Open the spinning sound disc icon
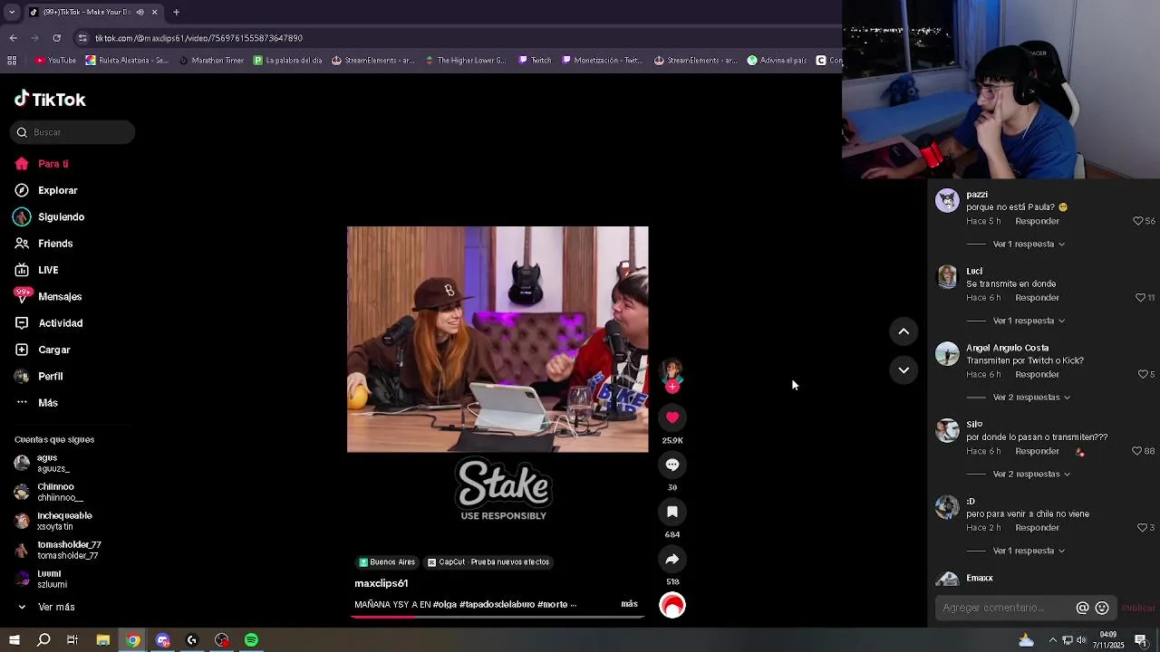Viewport: 1160px width, 652px height. point(672,605)
